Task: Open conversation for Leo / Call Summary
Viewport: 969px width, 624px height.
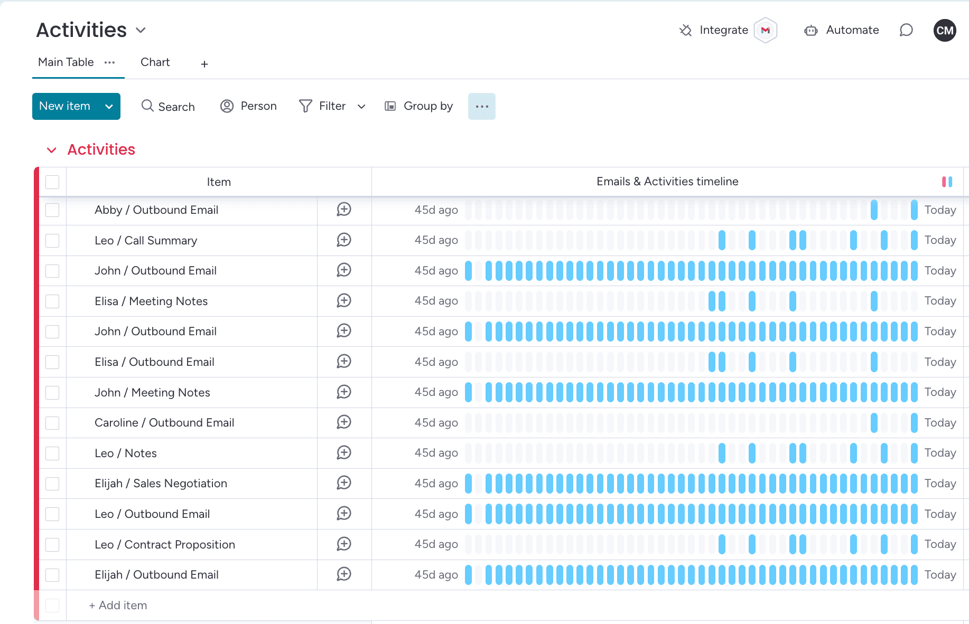Action: click(x=344, y=240)
